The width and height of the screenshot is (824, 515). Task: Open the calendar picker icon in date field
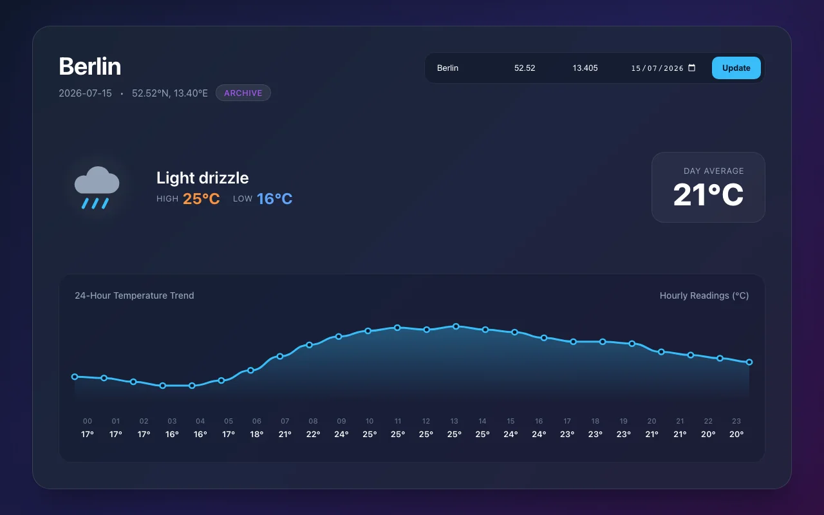692,68
